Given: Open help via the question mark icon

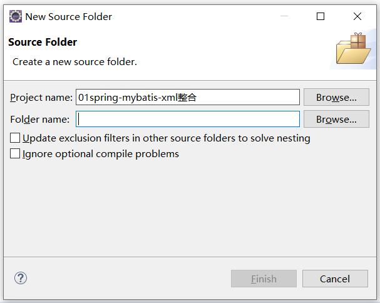Looking at the screenshot, I should [21, 279].
